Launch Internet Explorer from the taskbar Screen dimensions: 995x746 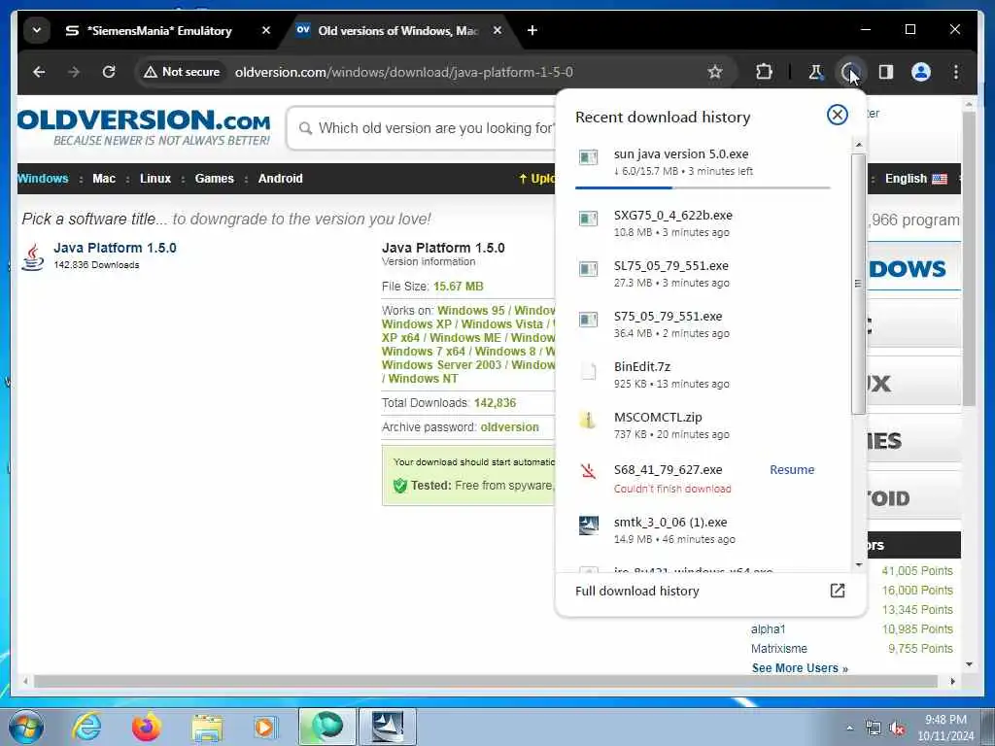point(86,727)
